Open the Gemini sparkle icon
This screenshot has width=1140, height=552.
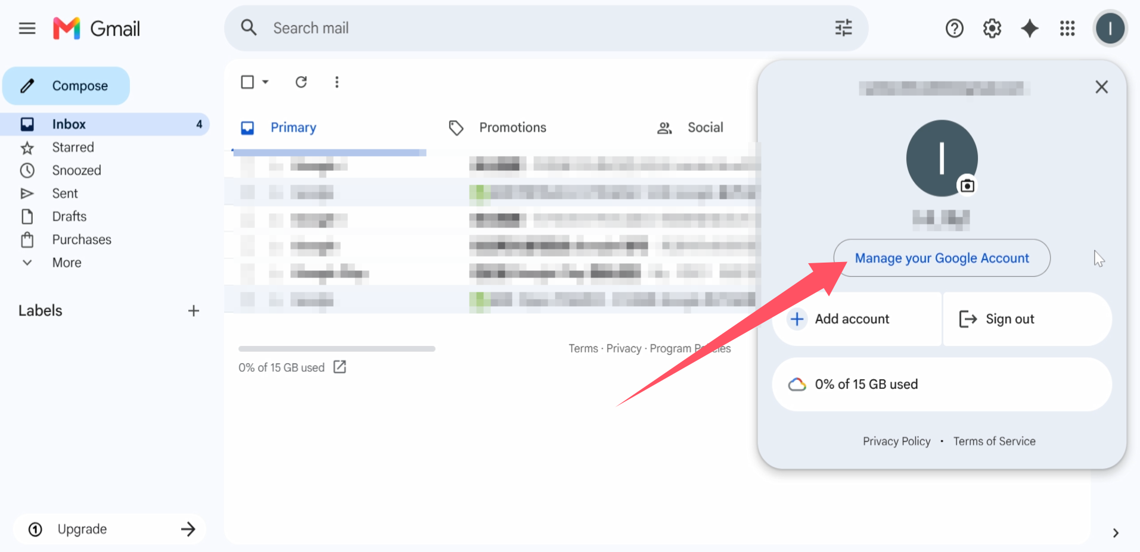tap(1030, 28)
